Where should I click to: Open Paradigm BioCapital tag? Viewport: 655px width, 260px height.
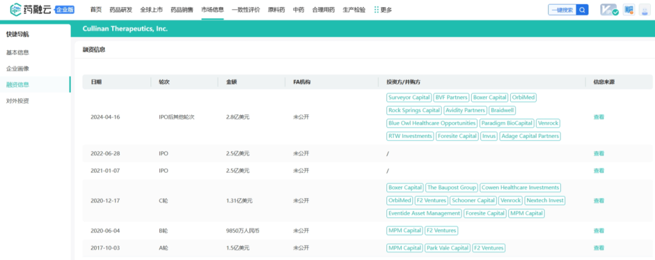point(506,123)
